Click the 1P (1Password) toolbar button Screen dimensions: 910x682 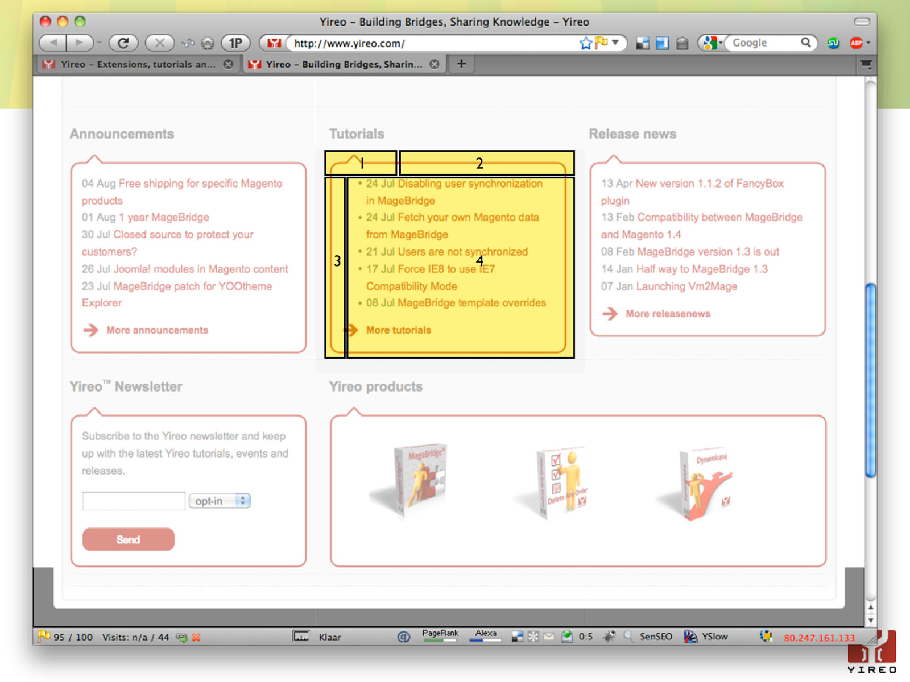(235, 43)
